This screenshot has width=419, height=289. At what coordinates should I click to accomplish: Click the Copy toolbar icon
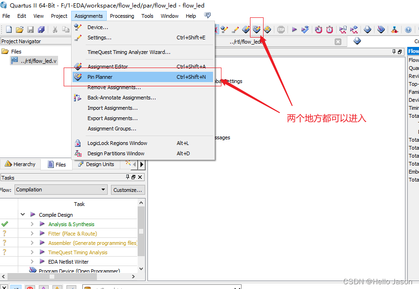pyautogui.click(x=66, y=30)
